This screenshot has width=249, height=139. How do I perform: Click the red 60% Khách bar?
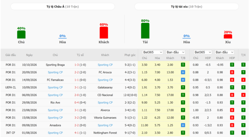click(104, 32)
